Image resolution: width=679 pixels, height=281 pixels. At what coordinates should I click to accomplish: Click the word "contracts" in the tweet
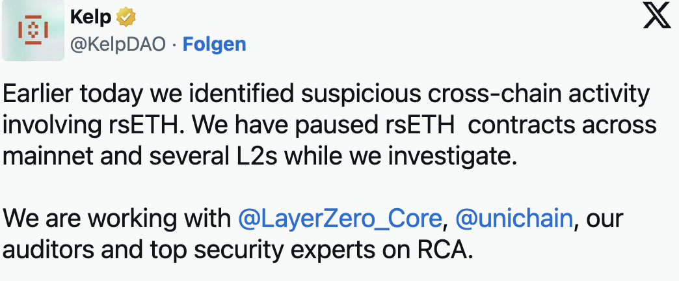526,126
